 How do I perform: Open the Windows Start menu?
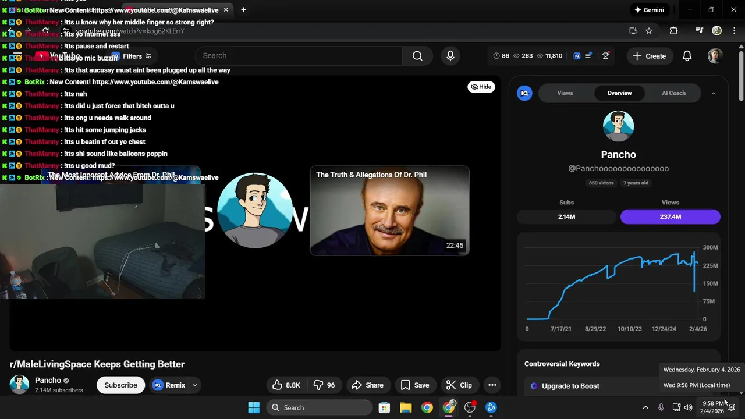point(254,407)
